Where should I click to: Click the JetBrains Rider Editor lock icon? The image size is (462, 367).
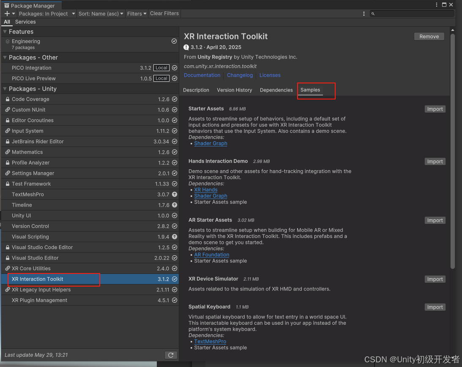point(7,142)
